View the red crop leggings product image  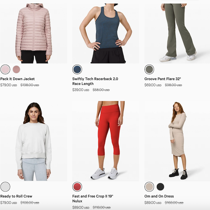click(106, 141)
